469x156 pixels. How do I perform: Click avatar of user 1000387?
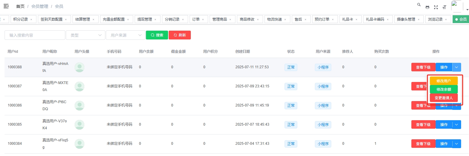(79, 86)
